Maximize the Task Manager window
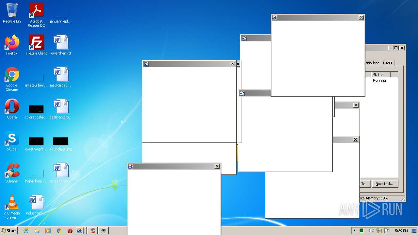This screenshot has height=235, width=418. coord(396,48)
